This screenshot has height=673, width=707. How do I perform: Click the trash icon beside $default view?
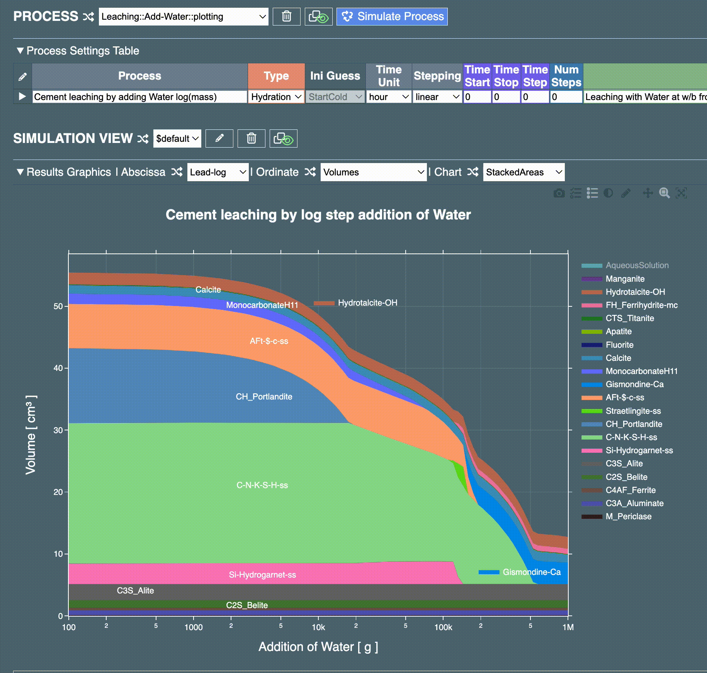251,138
